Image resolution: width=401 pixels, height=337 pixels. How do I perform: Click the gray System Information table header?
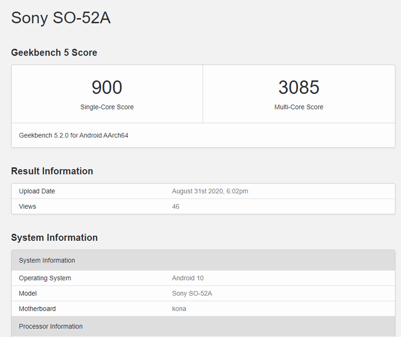(203, 260)
